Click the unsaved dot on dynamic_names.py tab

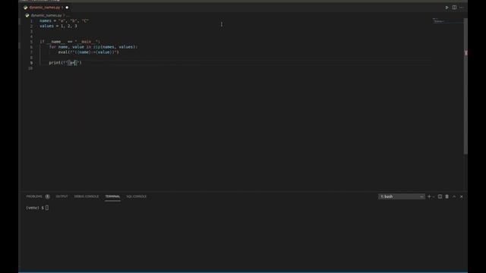67,8
